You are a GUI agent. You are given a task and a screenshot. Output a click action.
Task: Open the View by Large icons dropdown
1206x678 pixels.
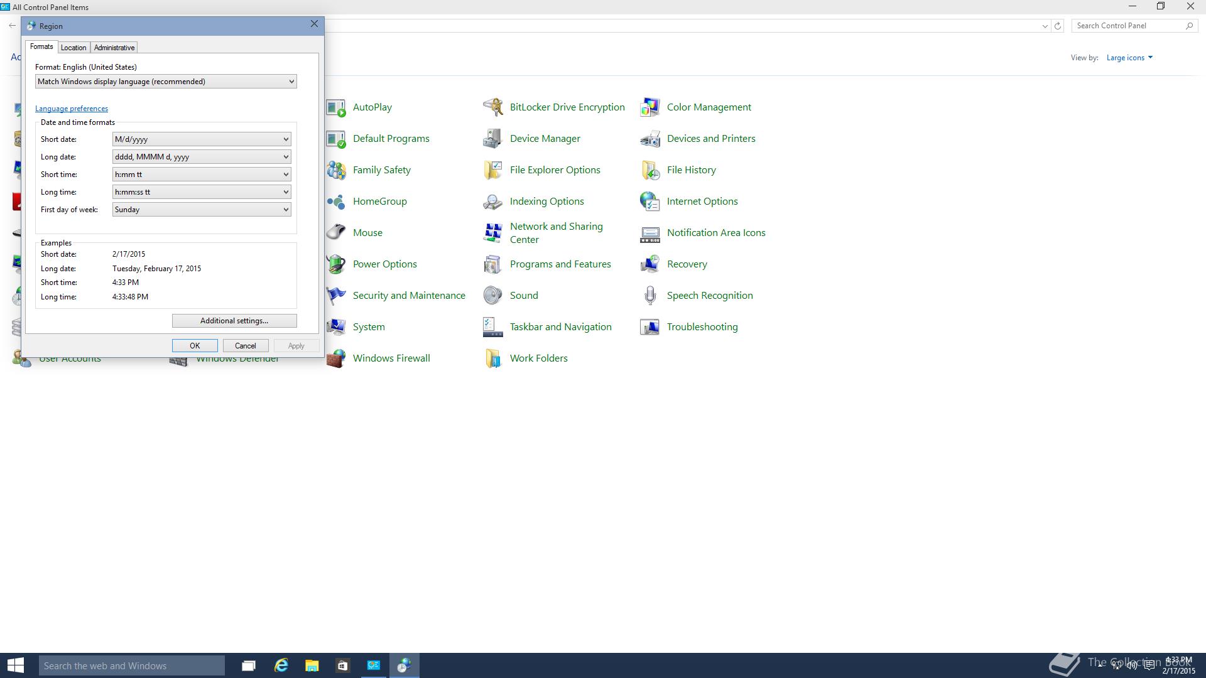[1129, 58]
